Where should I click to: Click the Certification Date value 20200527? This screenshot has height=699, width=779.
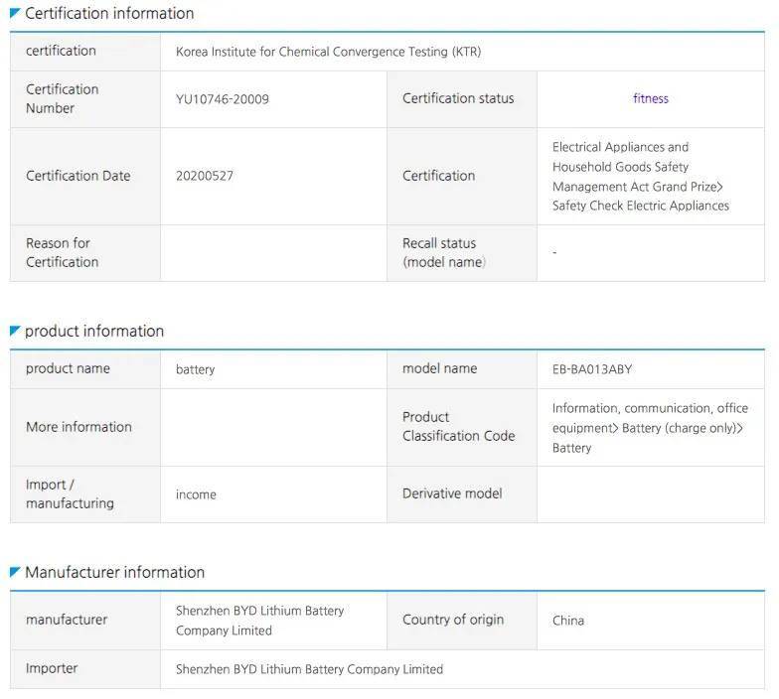click(x=205, y=176)
